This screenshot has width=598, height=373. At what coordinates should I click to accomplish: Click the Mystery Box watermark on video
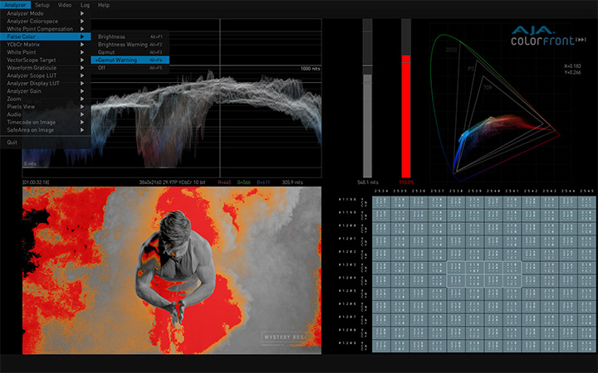[x=287, y=337]
